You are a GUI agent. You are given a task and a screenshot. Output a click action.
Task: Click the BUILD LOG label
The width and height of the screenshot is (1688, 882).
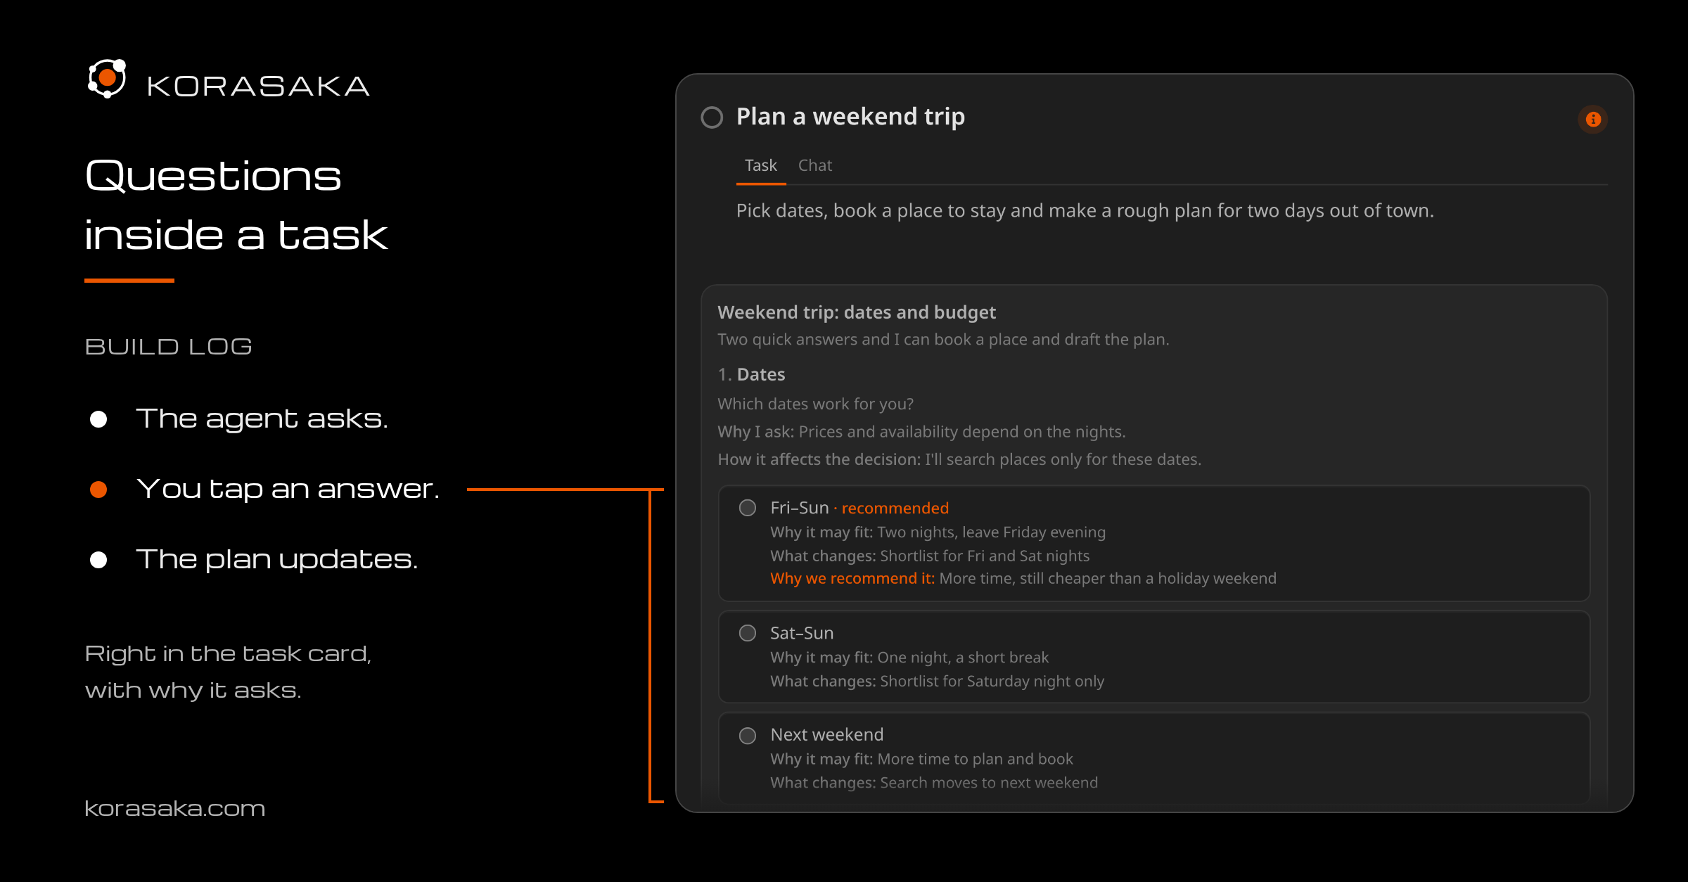(x=169, y=347)
